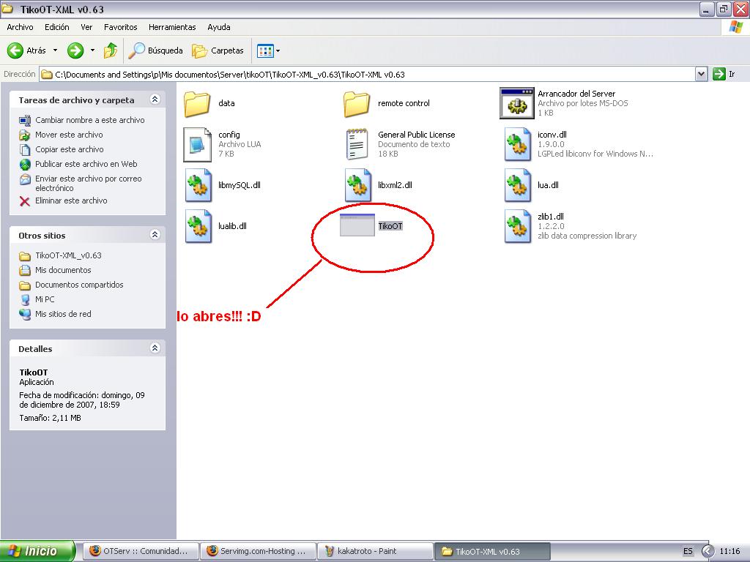Click TikoOT-XML v0.63 taskbar button
The width and height of the screenshot is (750, 562).
click(x=492, y=551)
